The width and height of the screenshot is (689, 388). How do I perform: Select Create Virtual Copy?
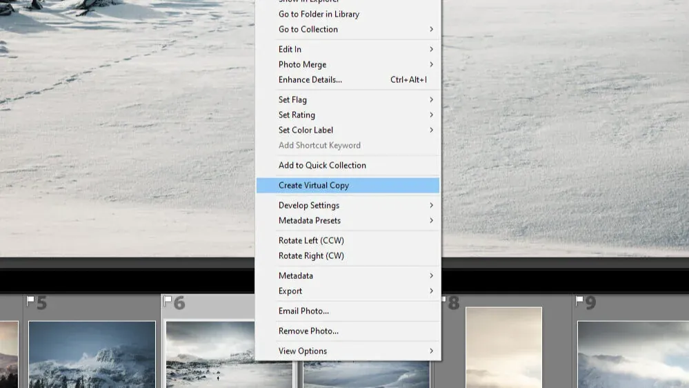[348, 186]
